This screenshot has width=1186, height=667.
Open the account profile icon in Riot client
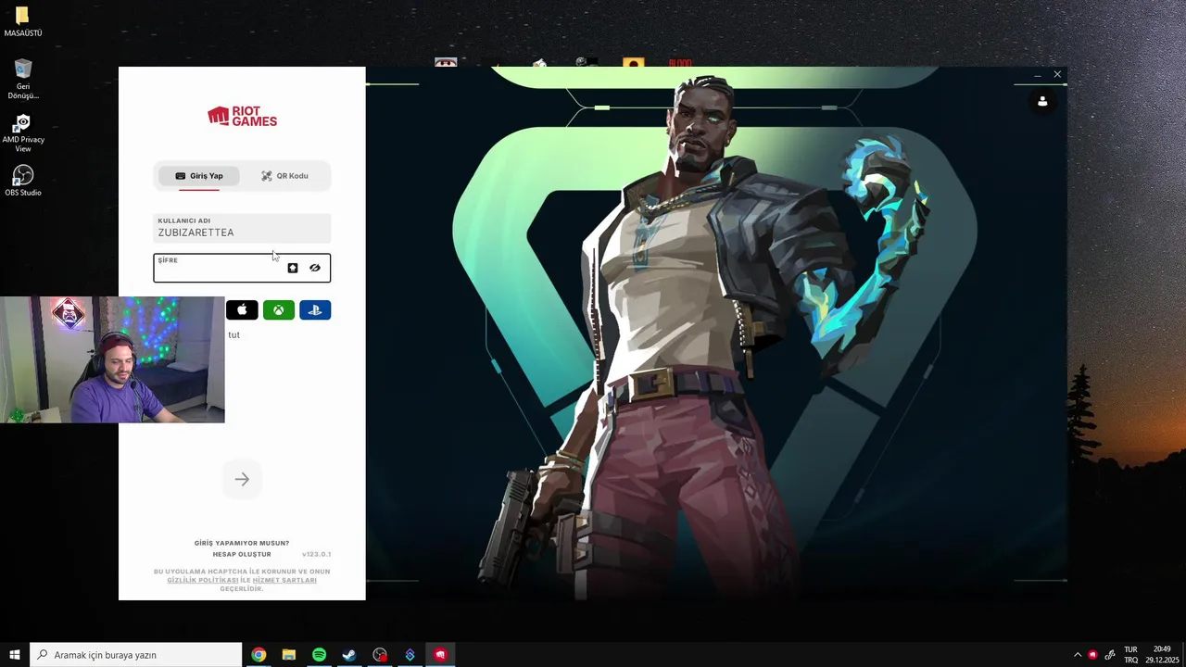[1042, 102]
